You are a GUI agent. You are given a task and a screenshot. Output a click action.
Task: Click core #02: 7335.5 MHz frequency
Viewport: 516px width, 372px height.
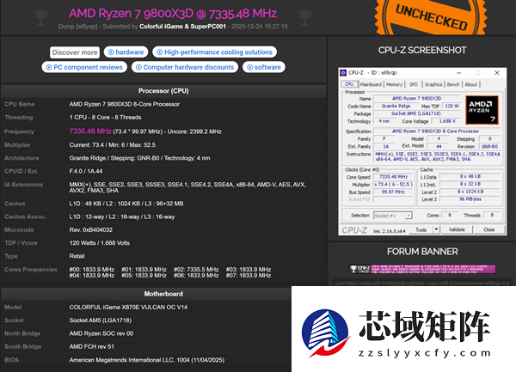(x=196, y=270)
